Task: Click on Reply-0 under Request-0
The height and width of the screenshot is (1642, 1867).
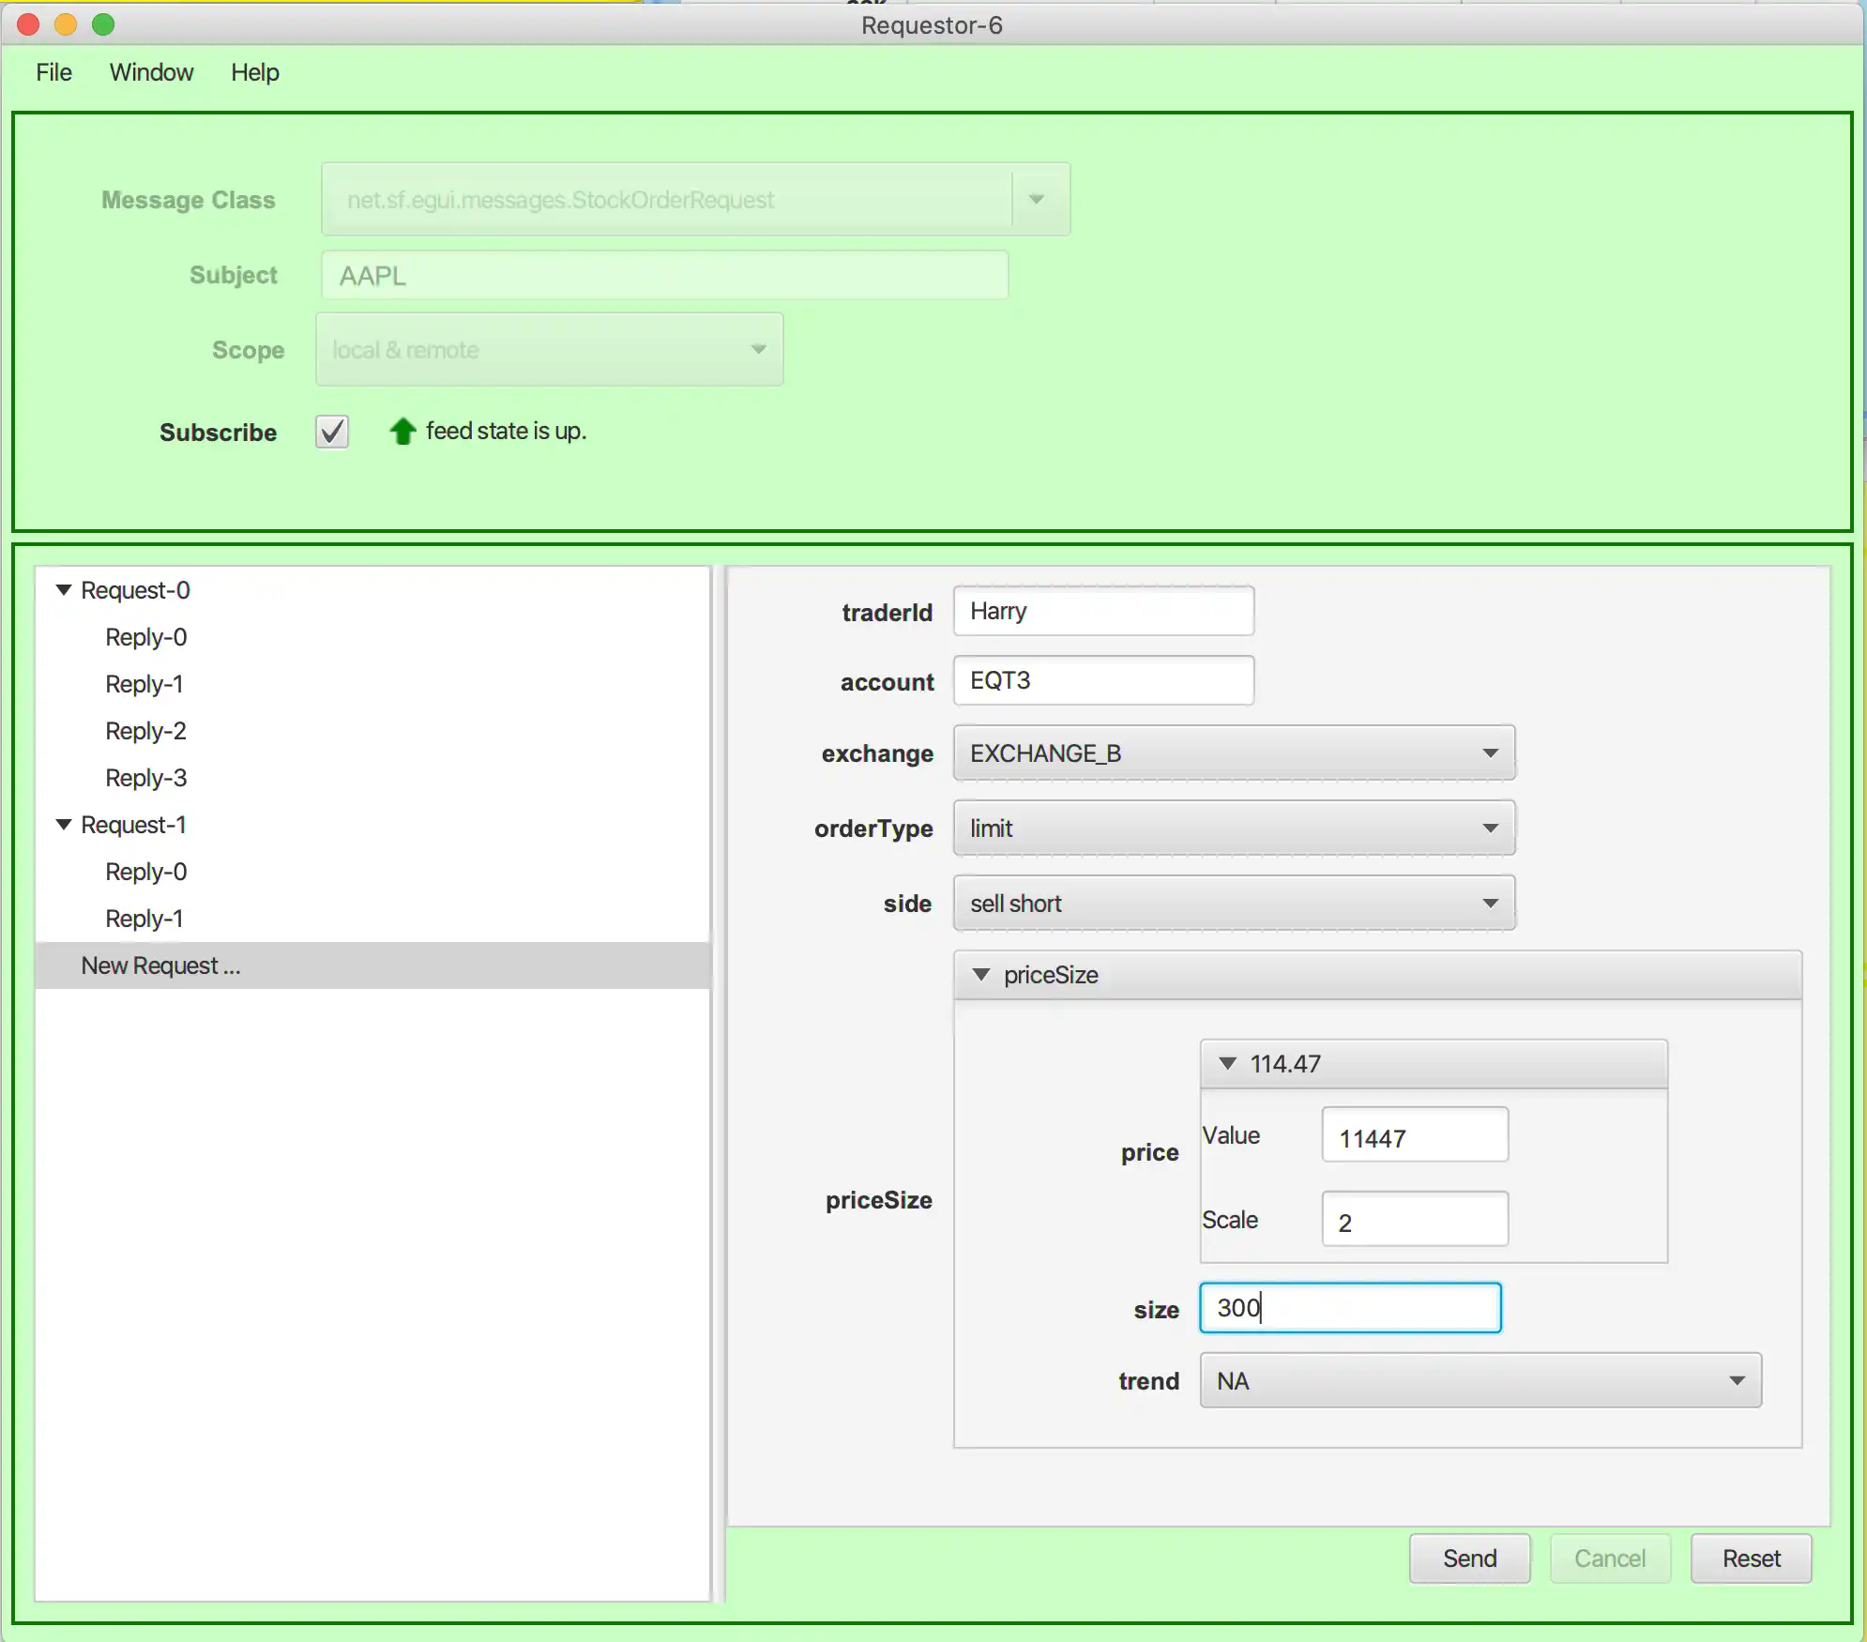Action: (146, 635)
